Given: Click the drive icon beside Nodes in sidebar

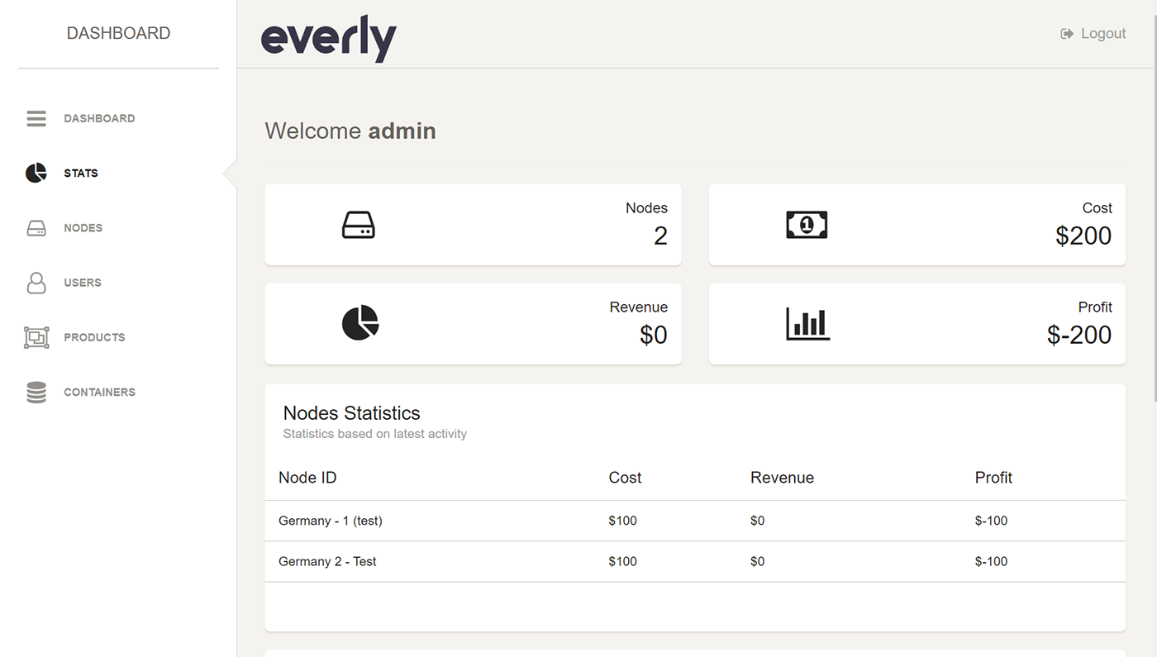Looking at the screenshot, I should (36, 228).
